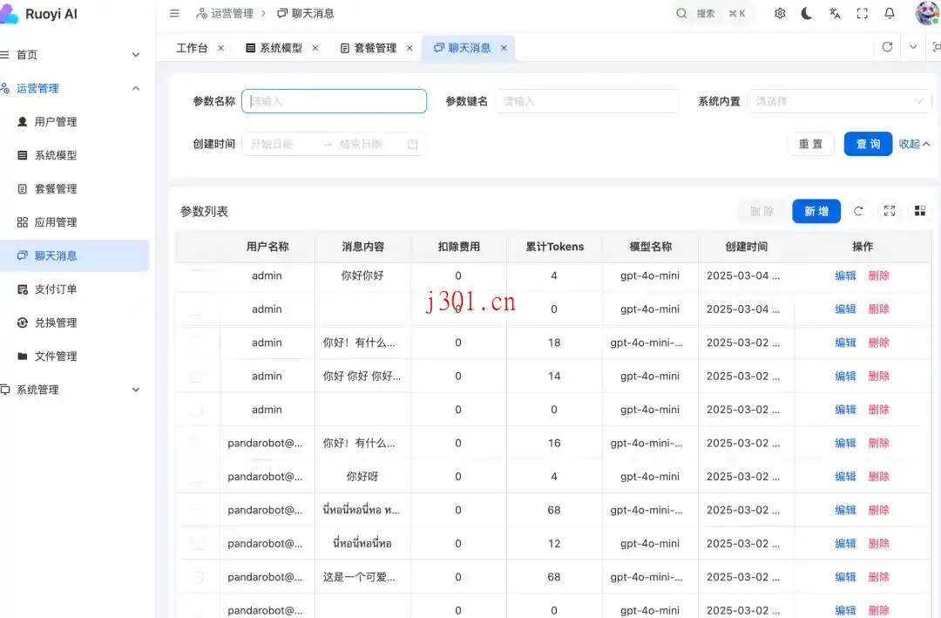941x618 pixels.
Task: Select the table header select-all checkbox
Action: point(198,247)
